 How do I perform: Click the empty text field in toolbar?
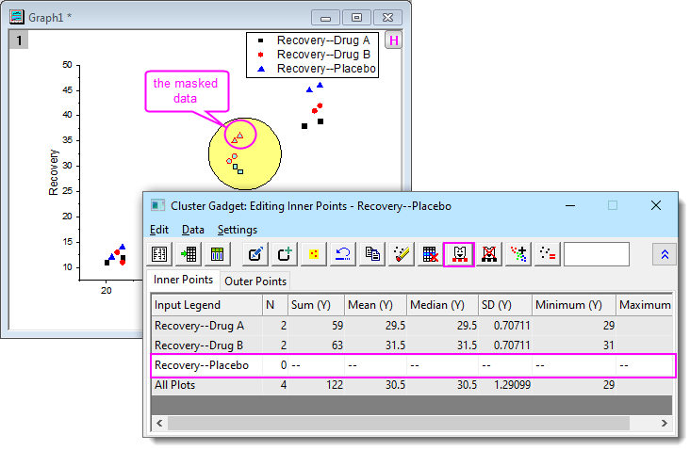[x=596, y=254]
